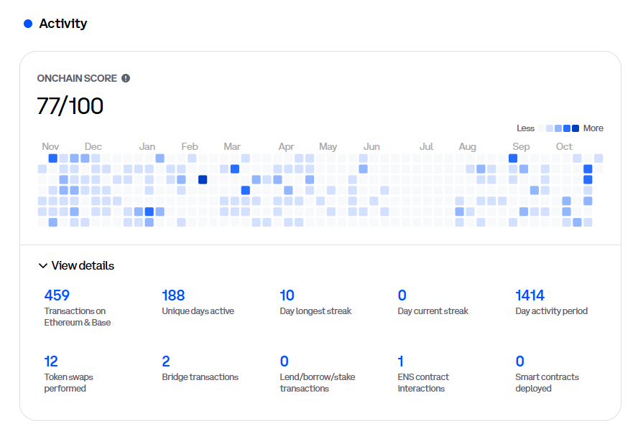Click the darkest heatmap cell under Feb
The width and height of the screenshot is (638, 436).
coord(203,179)
